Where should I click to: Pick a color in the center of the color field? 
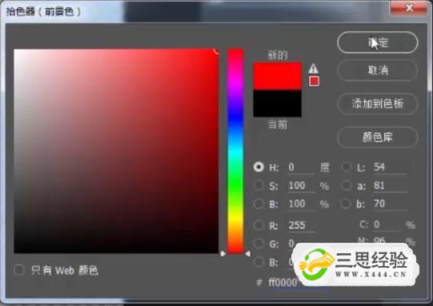[116, 151]
